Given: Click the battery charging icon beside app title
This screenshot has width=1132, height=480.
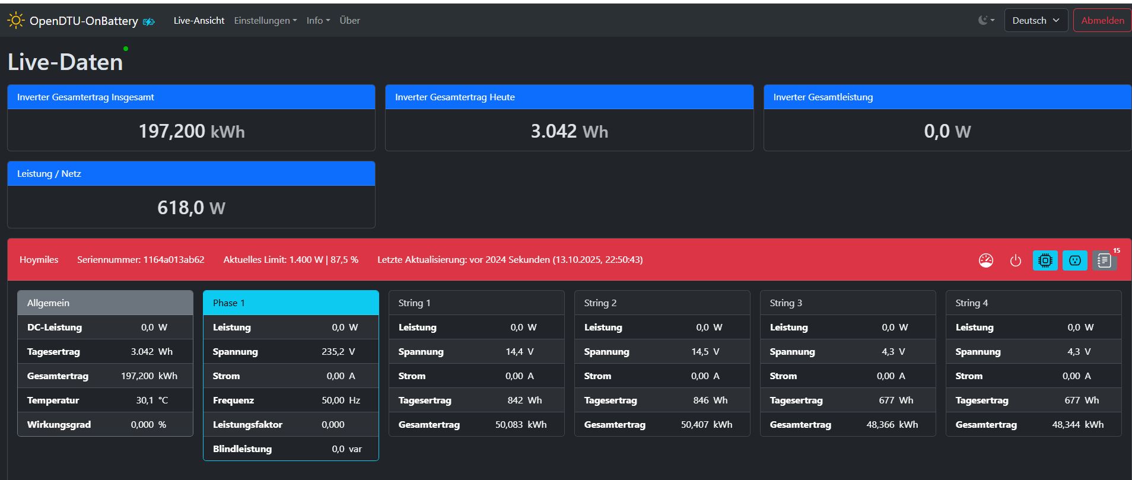Looking at the screenshot, I should (x=149, y=22).
